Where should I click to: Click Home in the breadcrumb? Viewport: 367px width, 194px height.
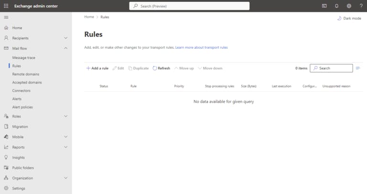89,17
